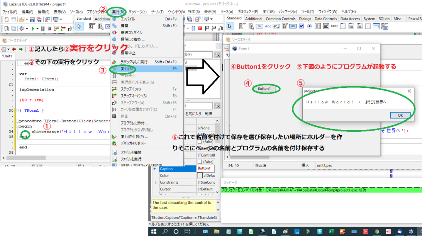Switch to Data Access palette tab
The height and width of the screenshot is (237, 422).
pos(350,18)
